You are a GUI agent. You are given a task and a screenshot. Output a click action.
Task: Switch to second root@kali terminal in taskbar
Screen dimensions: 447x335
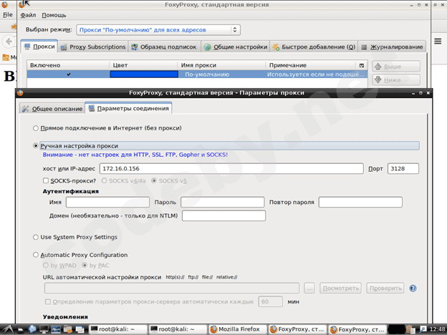(178, 329)
